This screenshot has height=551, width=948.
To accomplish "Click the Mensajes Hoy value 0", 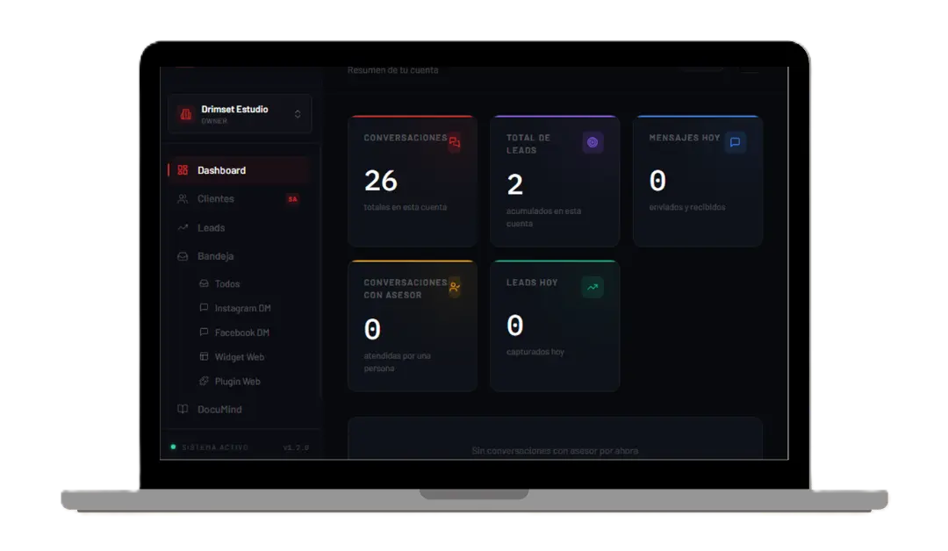I will point(657,181).
